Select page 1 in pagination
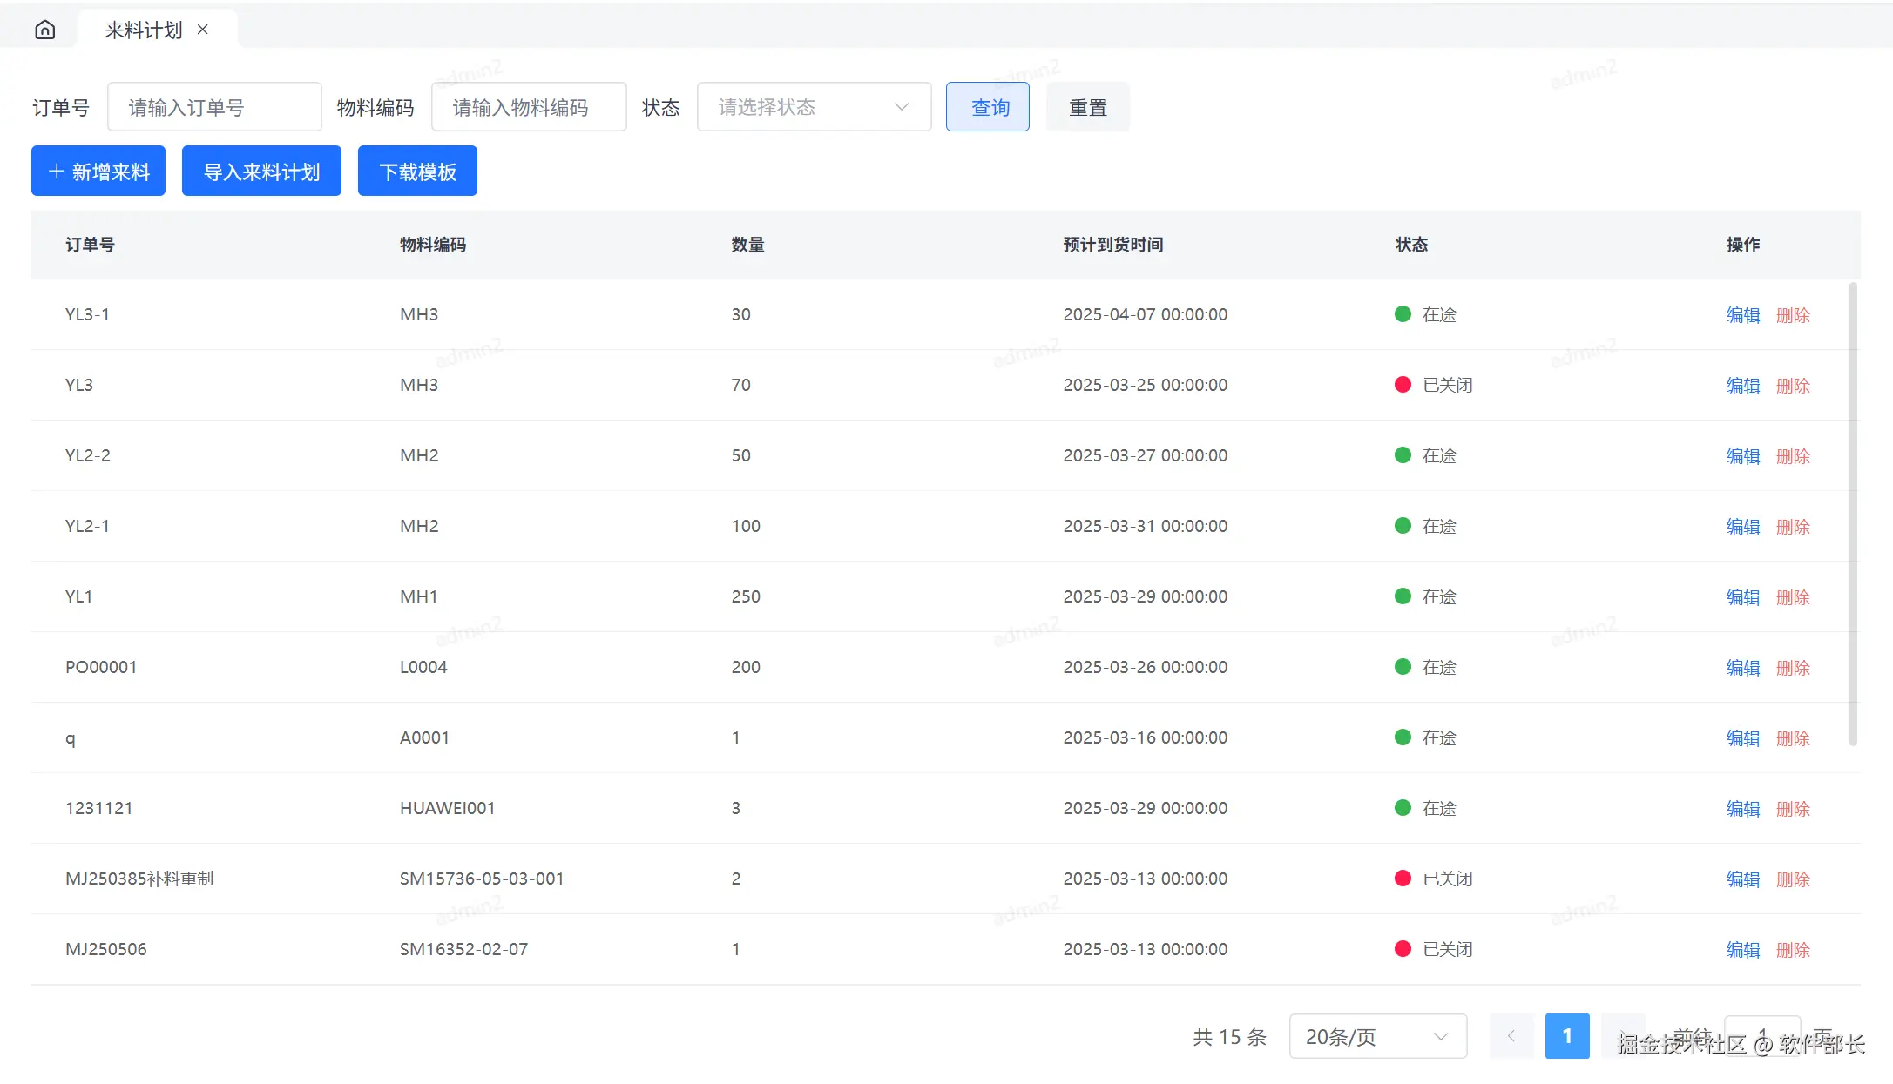 [x=1566, y=1036]
